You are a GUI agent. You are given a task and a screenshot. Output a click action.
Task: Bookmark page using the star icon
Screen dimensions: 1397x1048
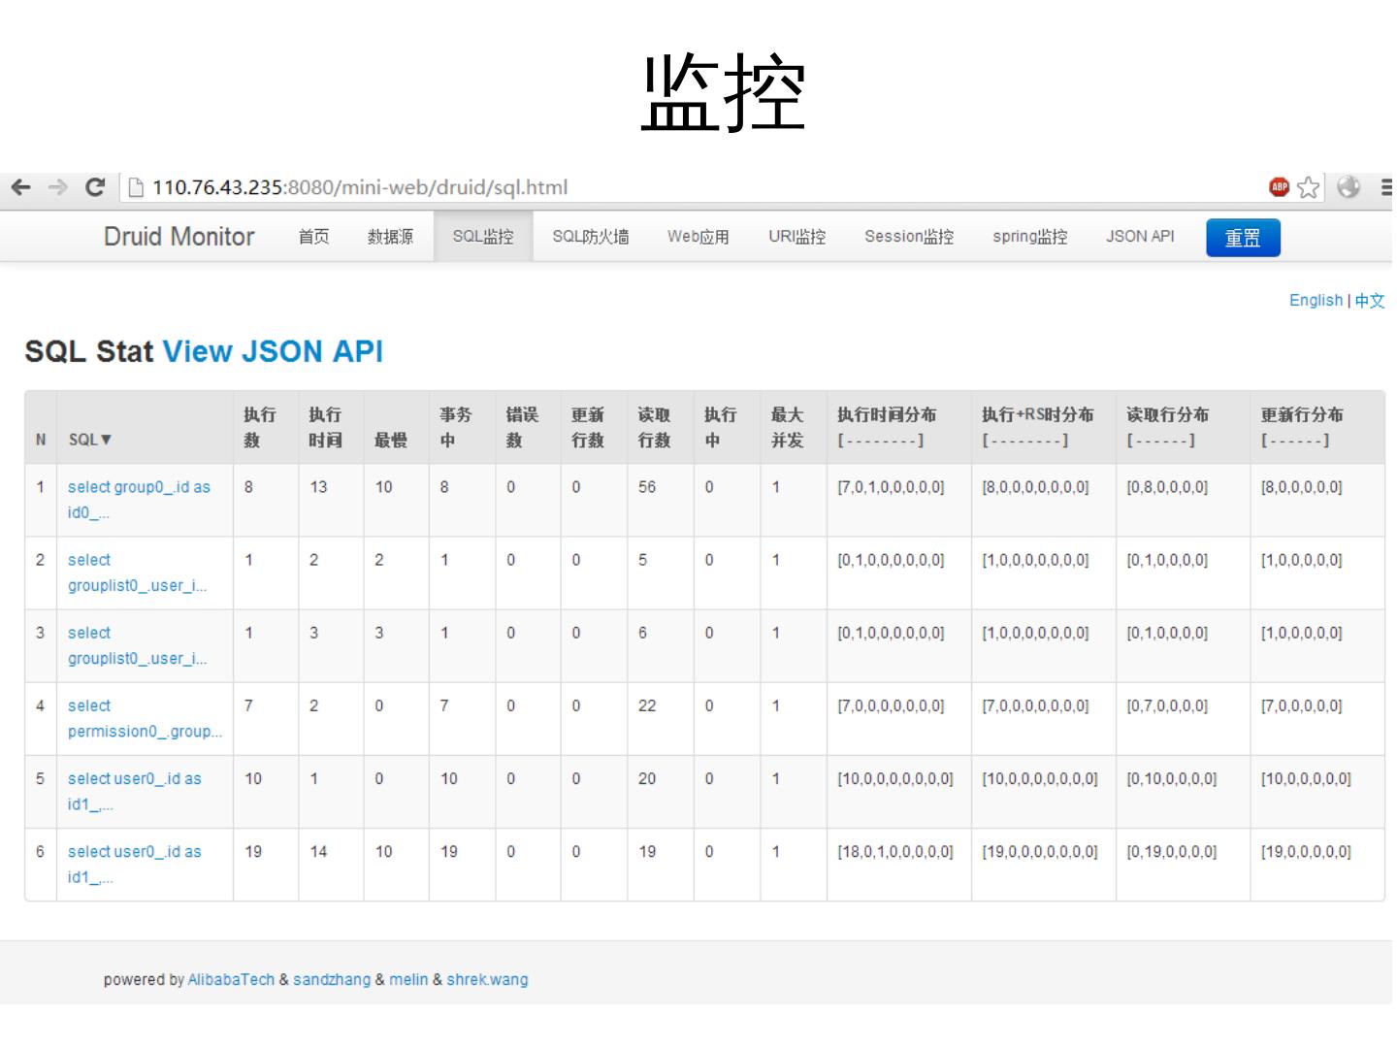tap(1309, 187)
